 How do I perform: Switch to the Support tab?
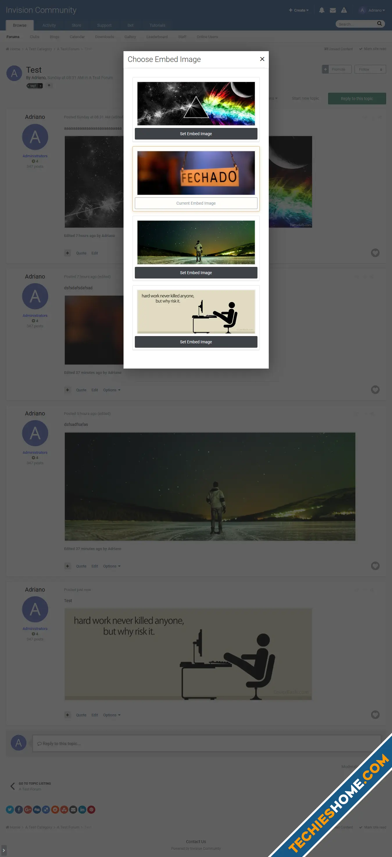[104, 25]
